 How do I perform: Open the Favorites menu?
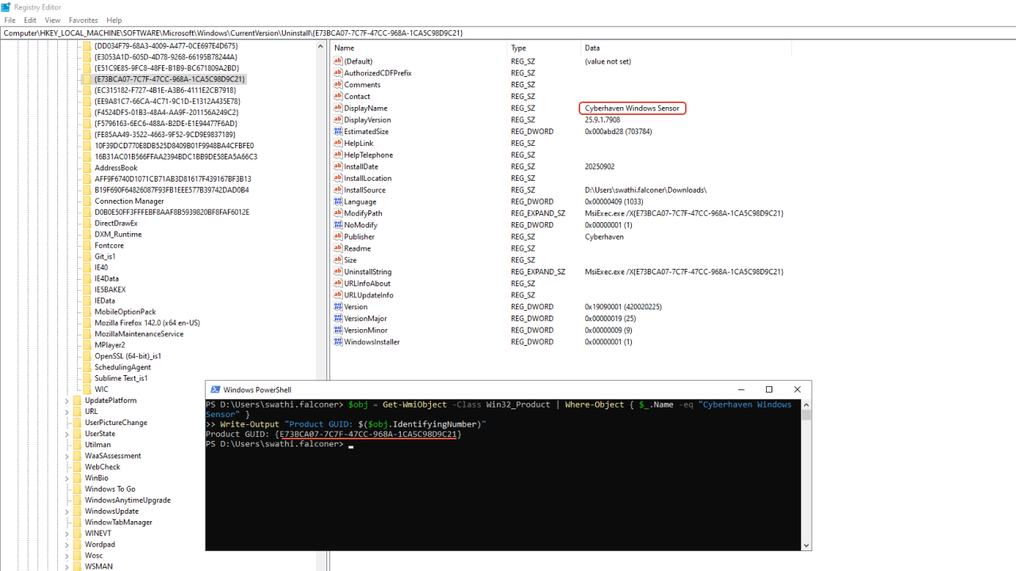click(x=83, y=20)
